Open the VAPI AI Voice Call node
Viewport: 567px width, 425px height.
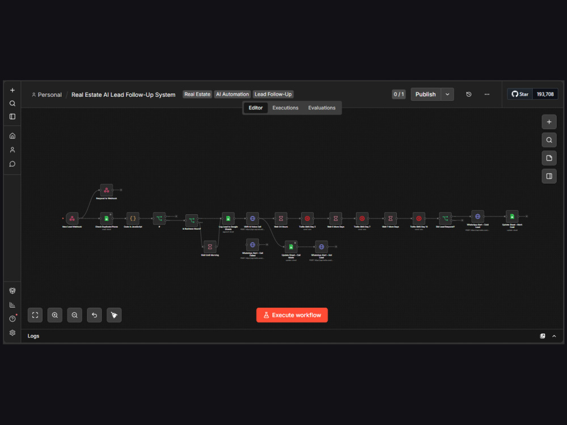pyautogui.click(x=252, y=218)
